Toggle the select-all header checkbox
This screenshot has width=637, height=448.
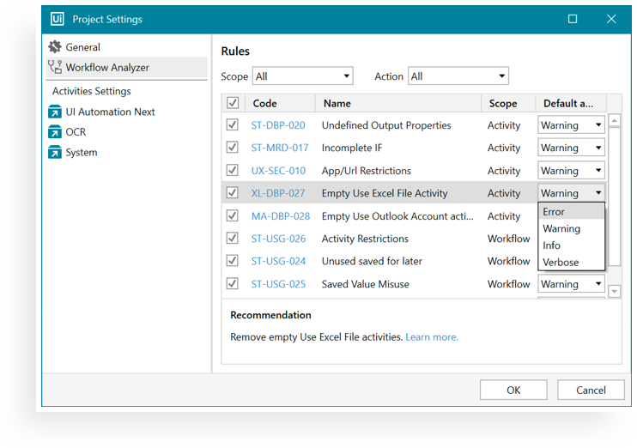[233, 103]
